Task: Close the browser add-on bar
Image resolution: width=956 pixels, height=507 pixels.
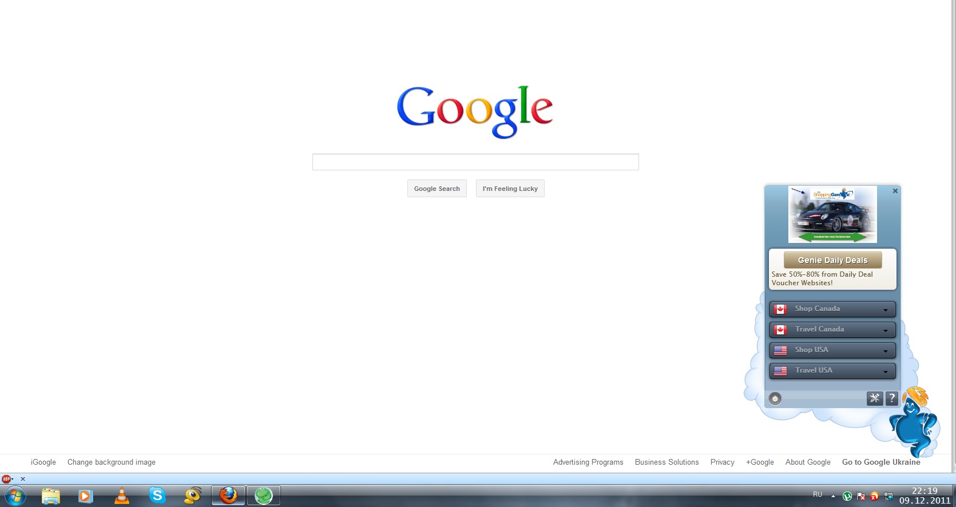Action: tap(23, 479)
